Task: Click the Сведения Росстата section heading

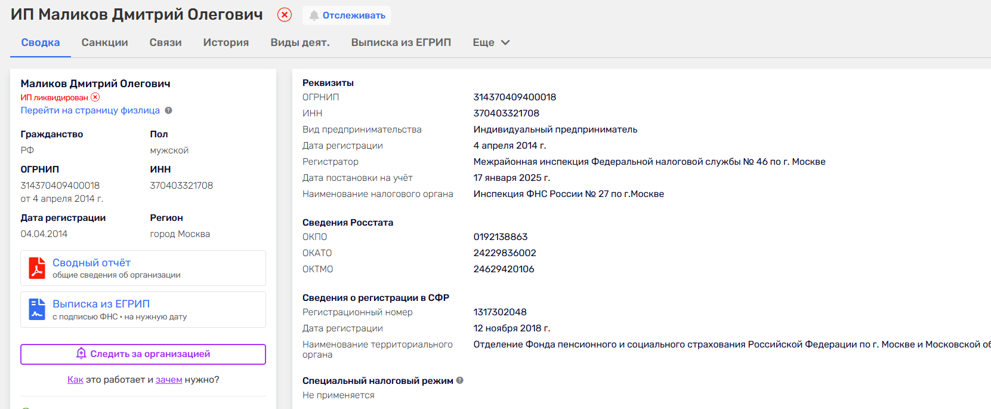Action: (x=348, y=223)
